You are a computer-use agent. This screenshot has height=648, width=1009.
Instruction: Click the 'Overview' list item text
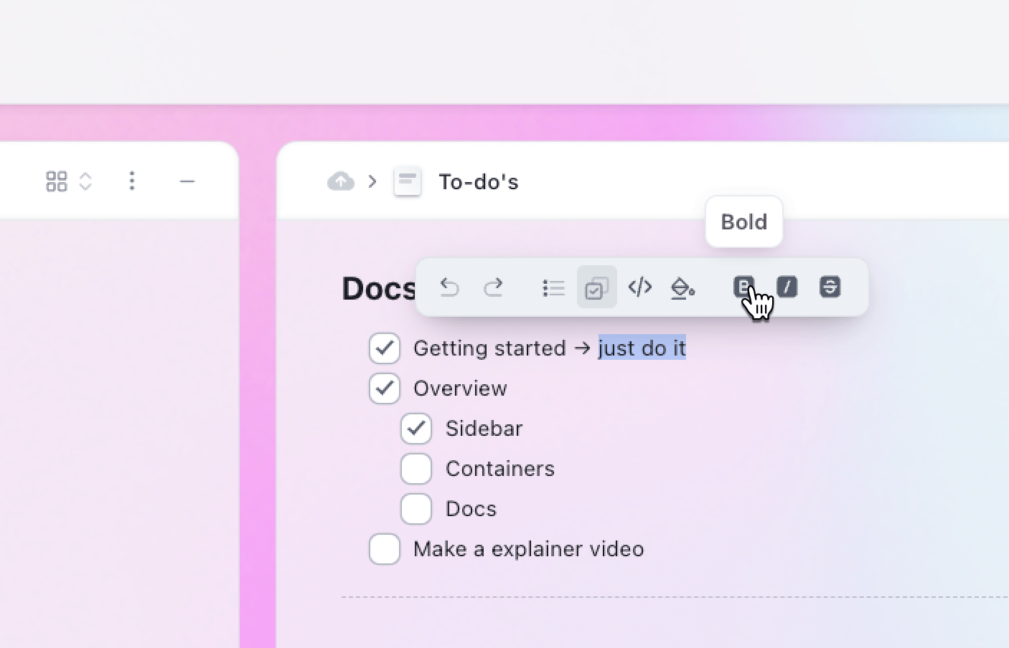click(x=460, y=389)
